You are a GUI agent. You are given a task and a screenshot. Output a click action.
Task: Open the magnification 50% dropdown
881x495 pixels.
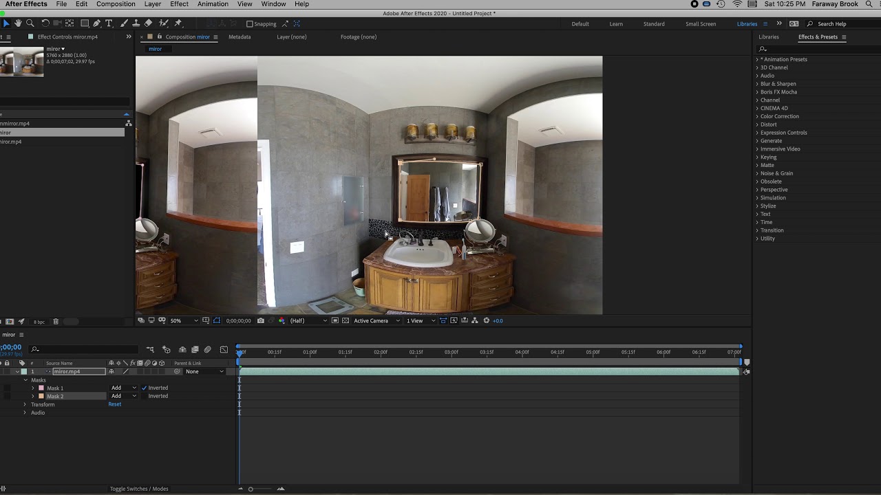coord(184,320)
